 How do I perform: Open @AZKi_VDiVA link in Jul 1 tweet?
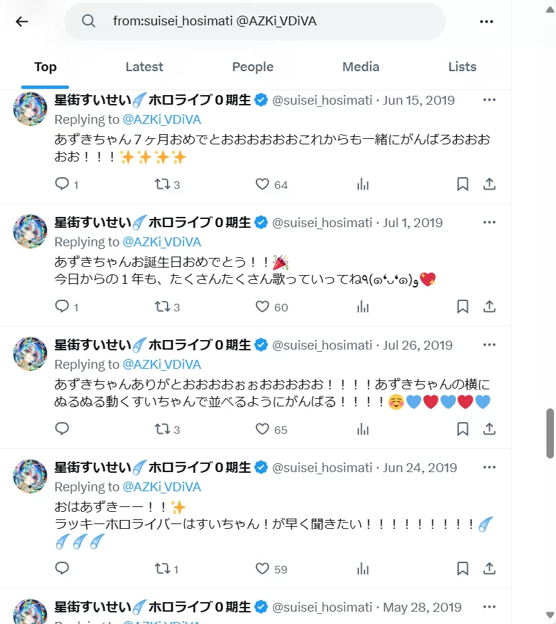click(161, 242)
